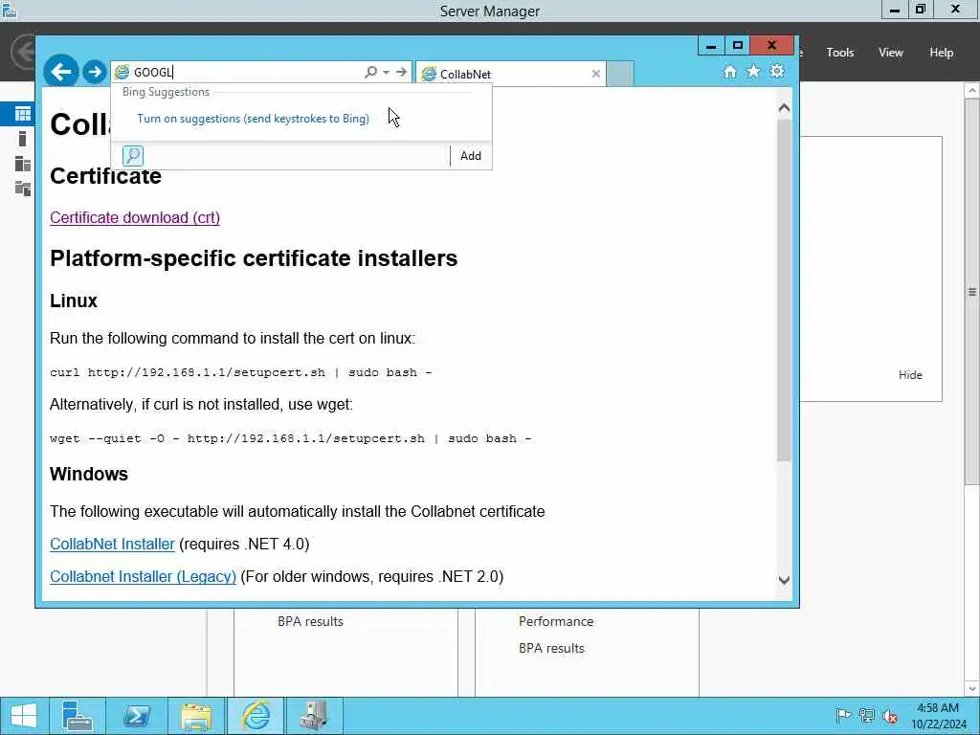980x735 pixels.
Task: Click the Add search provider button
Action: (x=471, y=156)
